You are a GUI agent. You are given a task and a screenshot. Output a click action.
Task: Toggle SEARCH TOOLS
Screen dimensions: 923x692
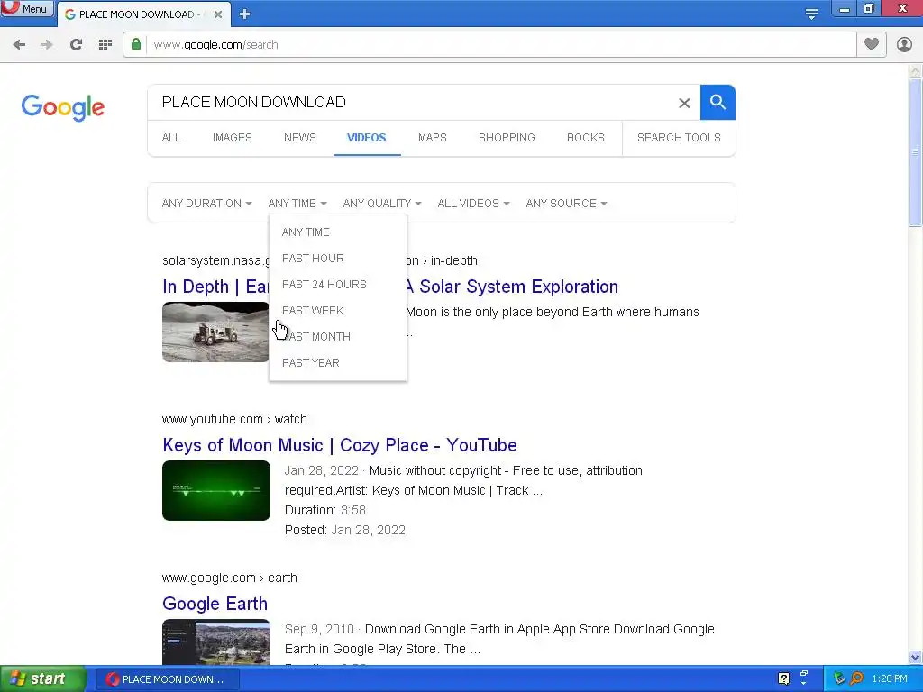coord(679,138)
